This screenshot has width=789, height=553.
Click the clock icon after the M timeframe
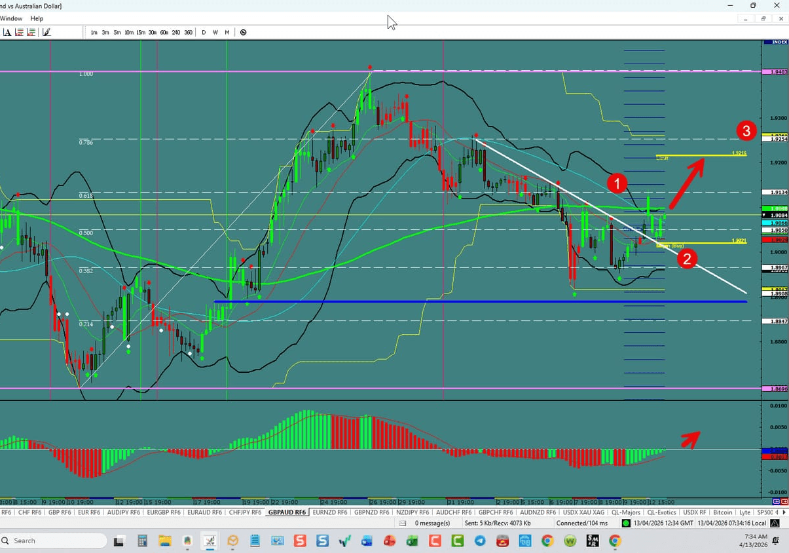[244, 32]
